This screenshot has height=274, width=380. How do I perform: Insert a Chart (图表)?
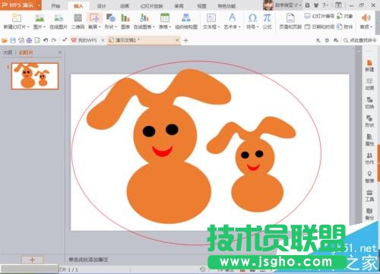coord(125,20)
